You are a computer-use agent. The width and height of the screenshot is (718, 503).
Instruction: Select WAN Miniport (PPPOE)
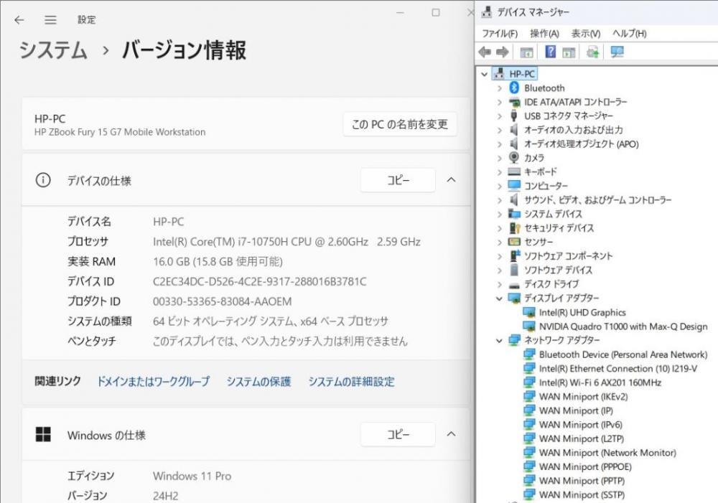pyautogui.click(x=585, y=467)
